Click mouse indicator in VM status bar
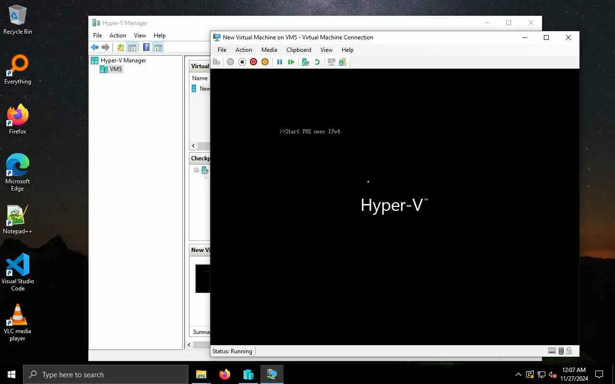This screenshot has width=615, height=384. (561, 351)
